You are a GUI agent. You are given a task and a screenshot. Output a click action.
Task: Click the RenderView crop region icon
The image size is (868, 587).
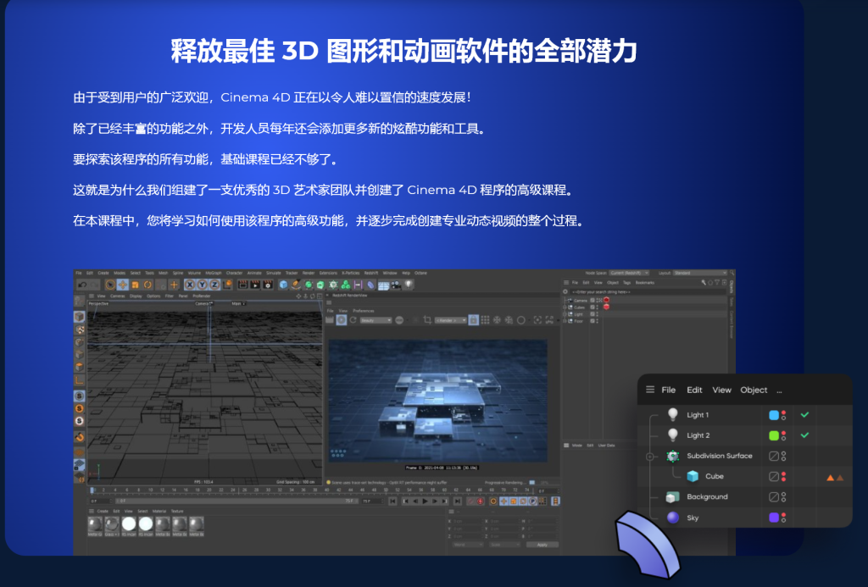click(427, 320)
